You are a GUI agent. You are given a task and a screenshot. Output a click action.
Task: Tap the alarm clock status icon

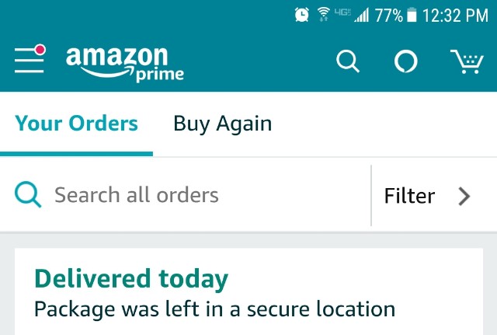click(x=302, y=15)
